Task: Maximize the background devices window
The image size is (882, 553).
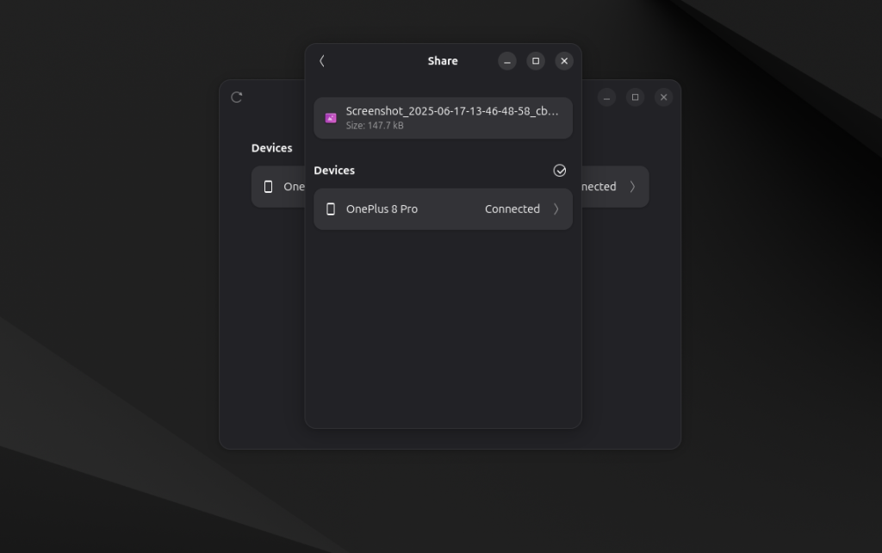Action: pyautogui.click(x=635, y=97)
